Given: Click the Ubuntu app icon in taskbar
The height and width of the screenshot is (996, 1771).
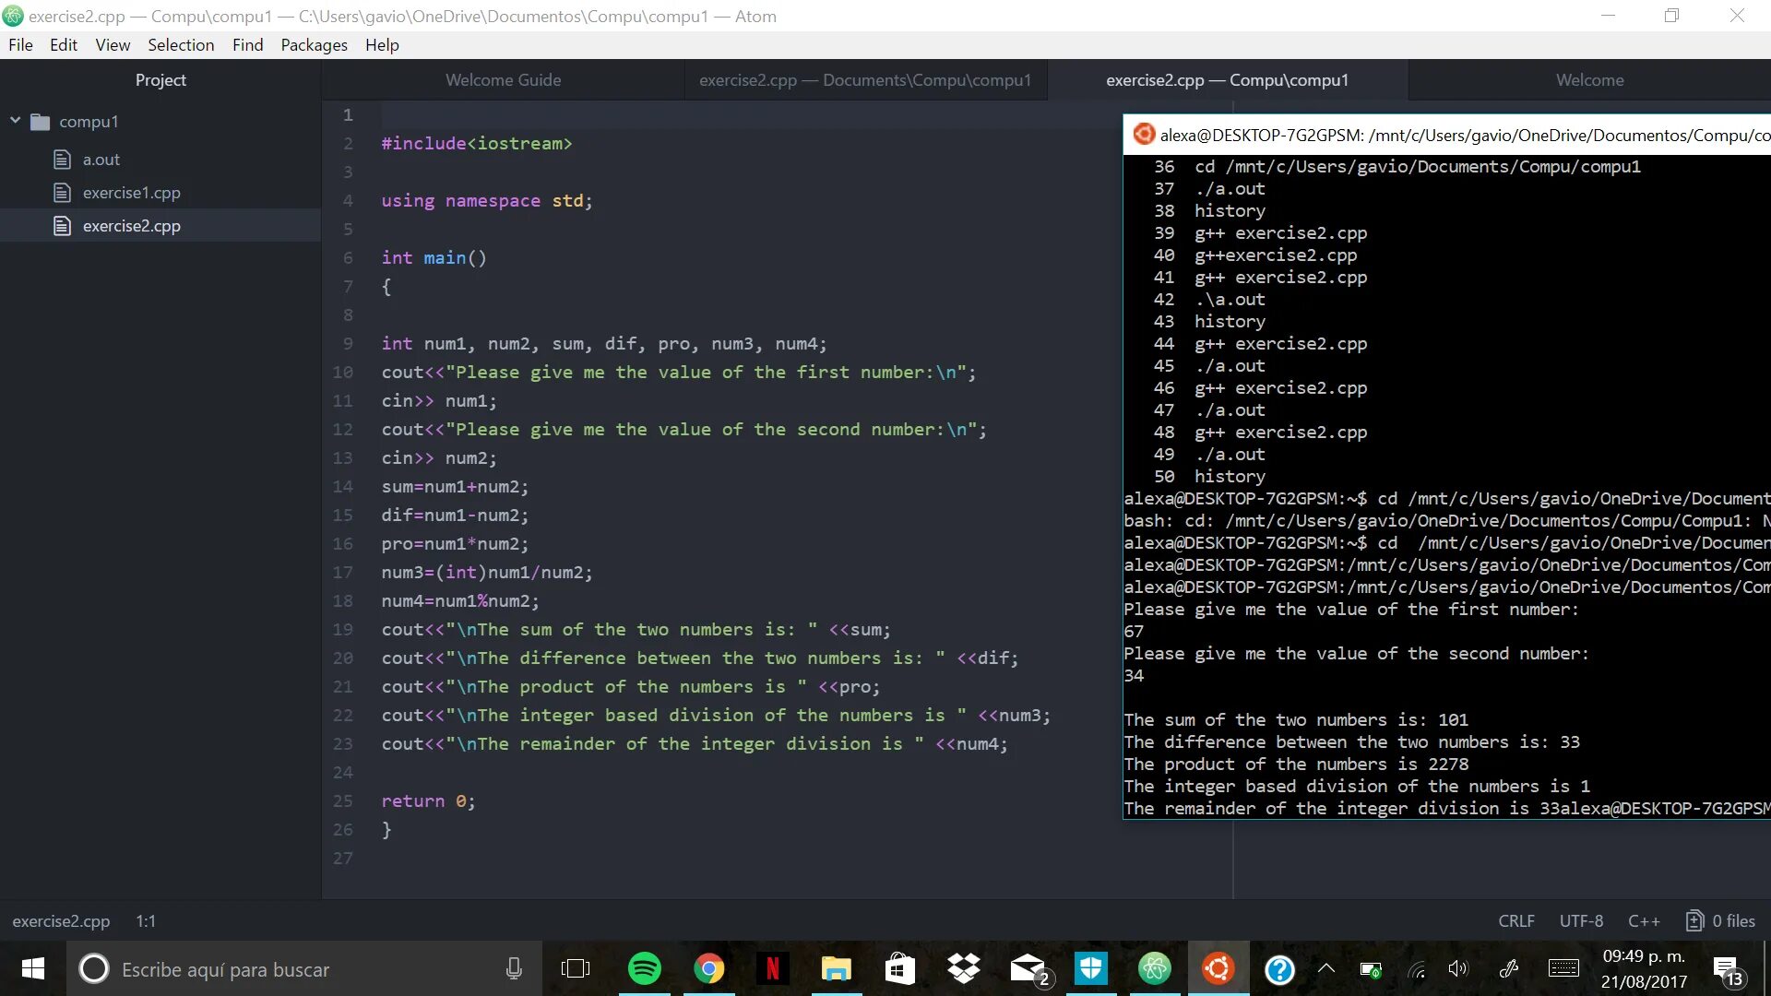Looking at the screenshot, I should [1218, 969].
